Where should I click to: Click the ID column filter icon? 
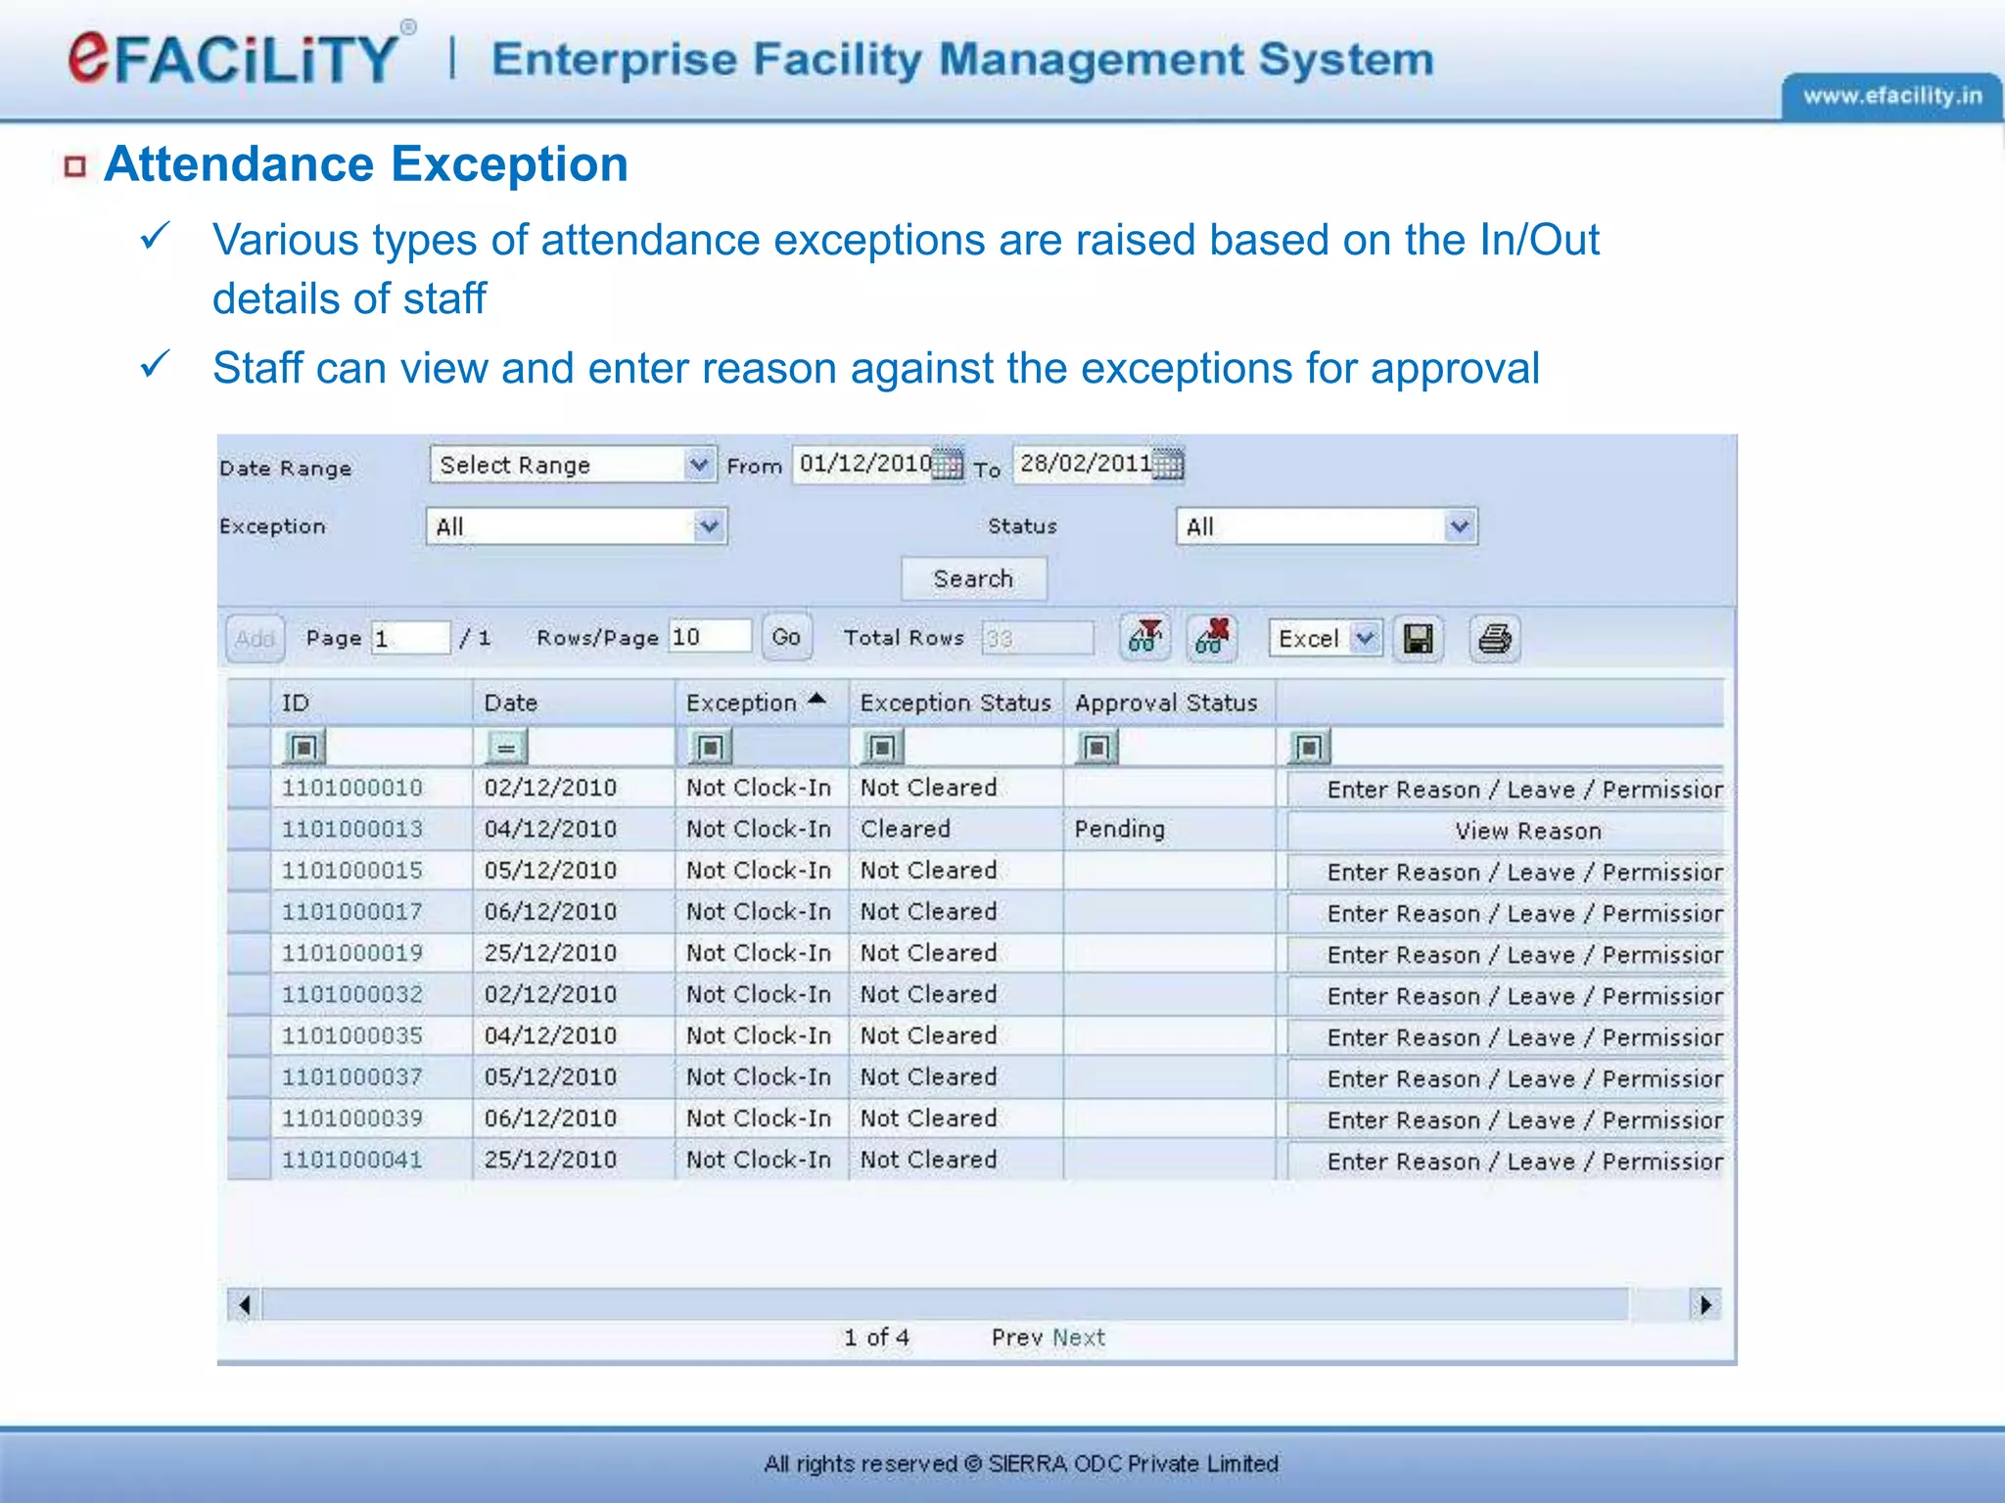303,749
